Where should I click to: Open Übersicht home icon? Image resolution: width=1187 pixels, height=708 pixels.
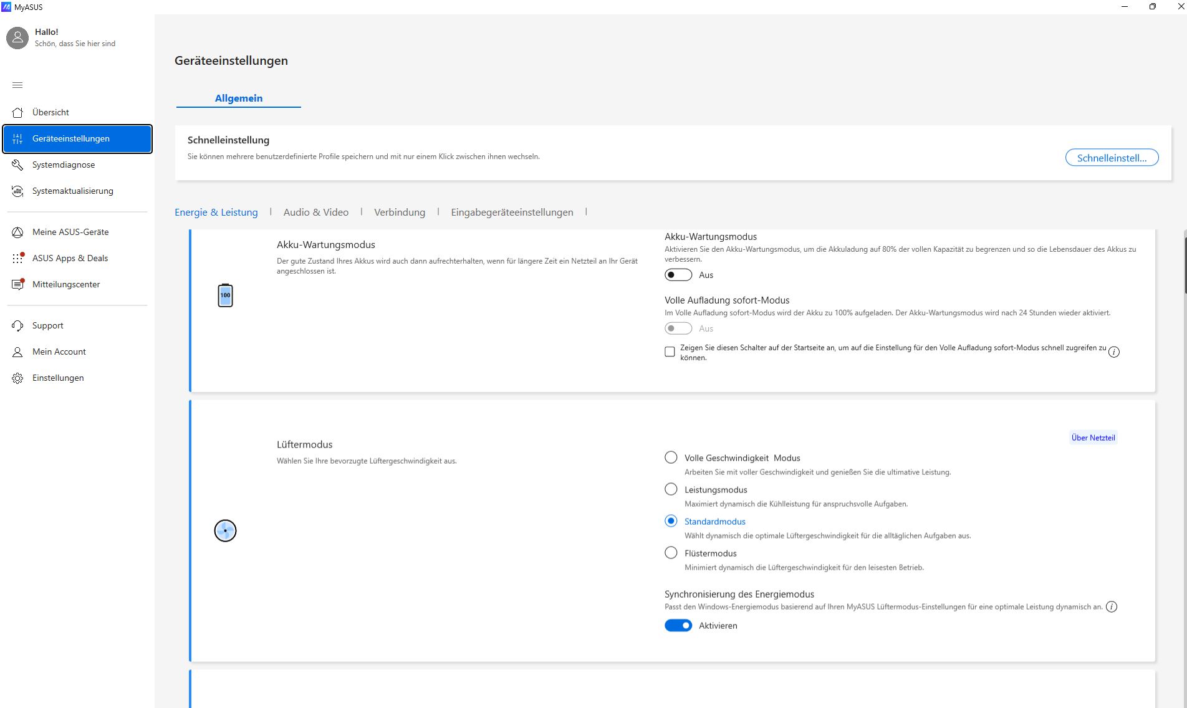coord(17,112)
